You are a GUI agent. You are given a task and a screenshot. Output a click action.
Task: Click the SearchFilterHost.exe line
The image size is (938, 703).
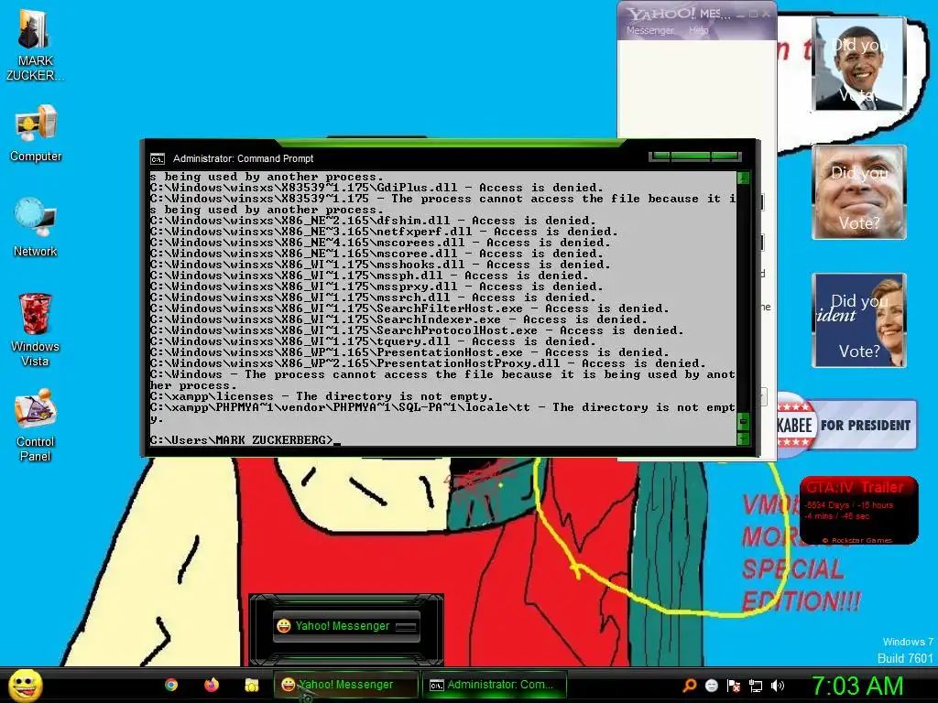click(x=409, y=308)
